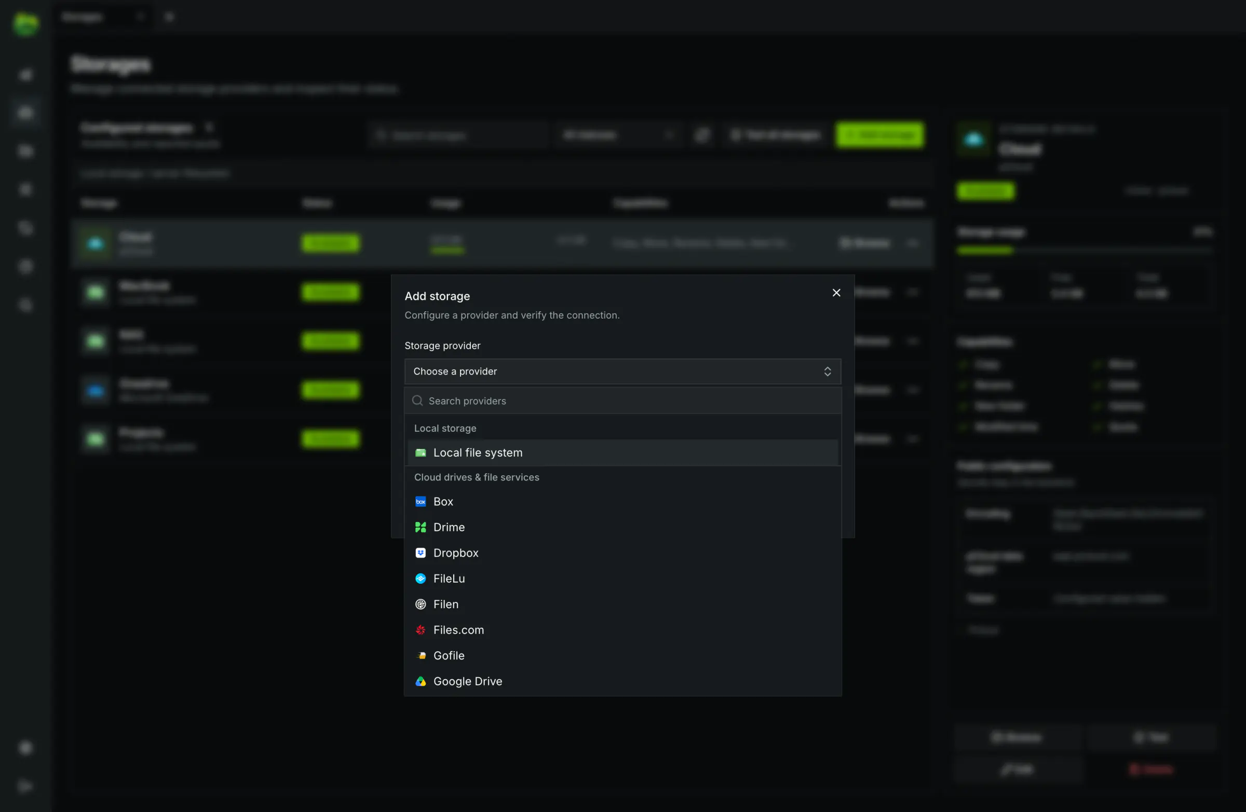
Task: Select the FileLu provider
Action: click(x=622, y=579)
